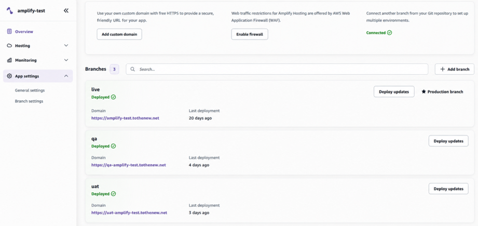This screenshot has height=226, width=478.
Task: Click the plus icon on Add branch
Action: click(x=443, y=69)
